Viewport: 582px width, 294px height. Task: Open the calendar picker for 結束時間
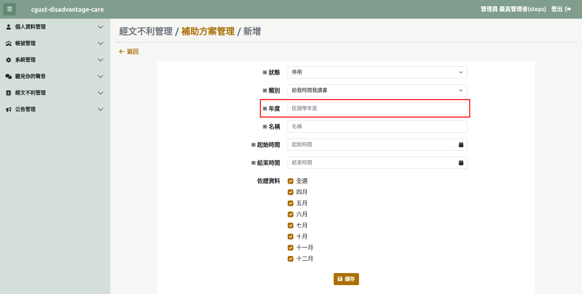point(461,163)
